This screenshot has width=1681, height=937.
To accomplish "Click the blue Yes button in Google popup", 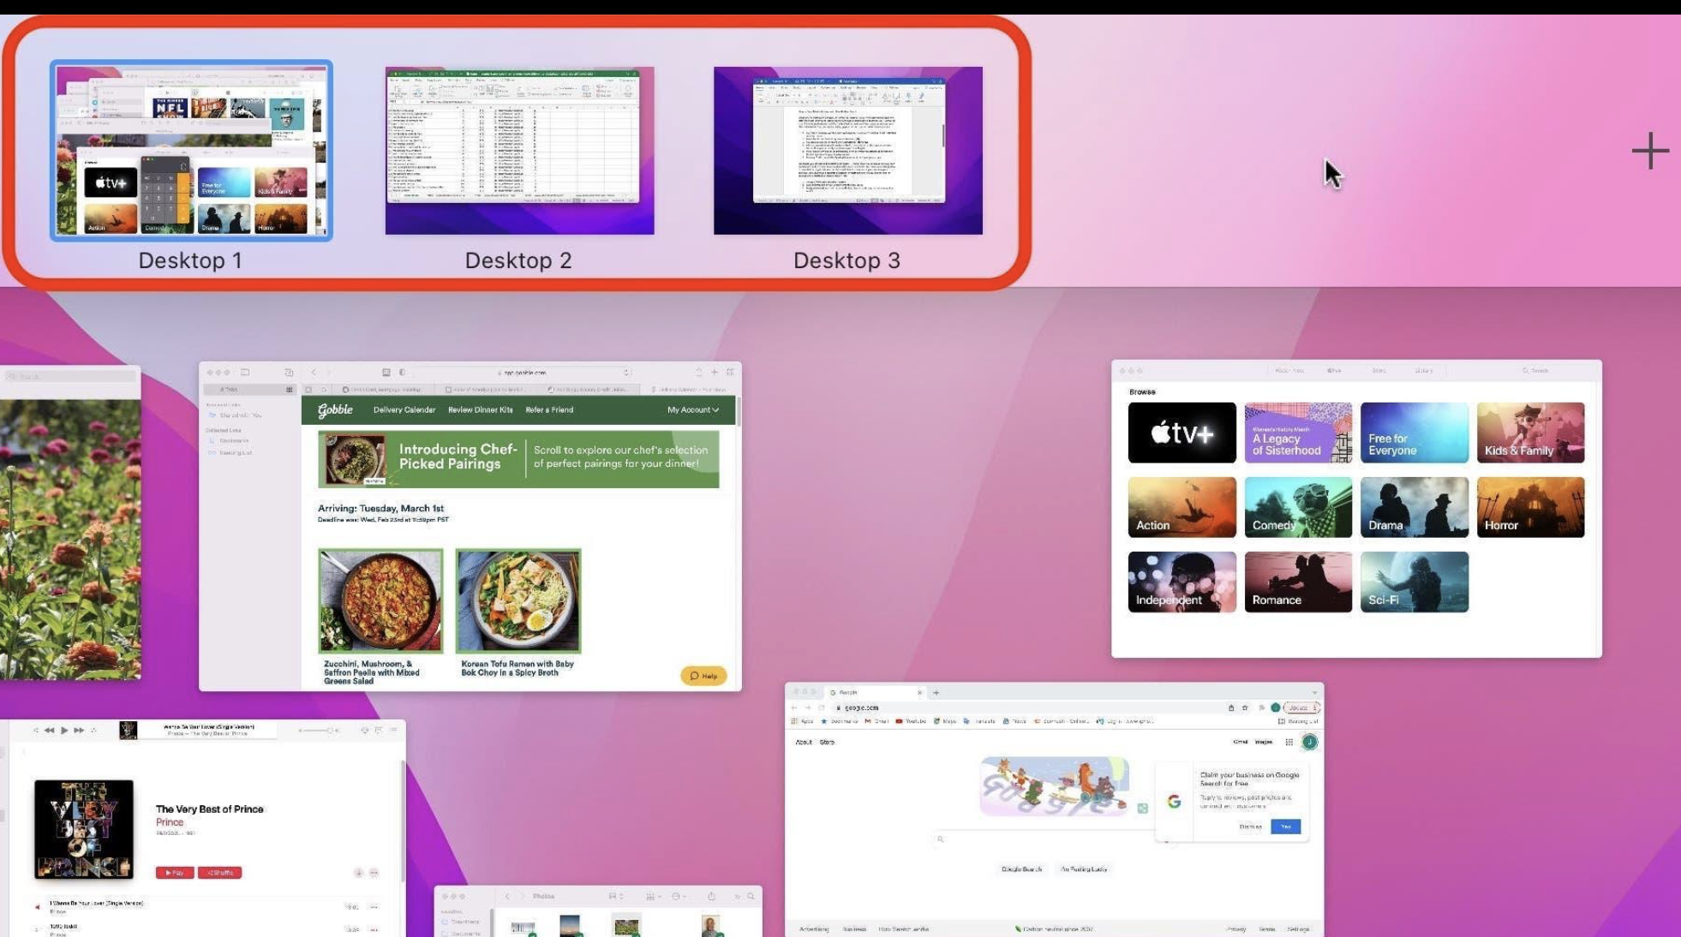I will click(1285, 827).
